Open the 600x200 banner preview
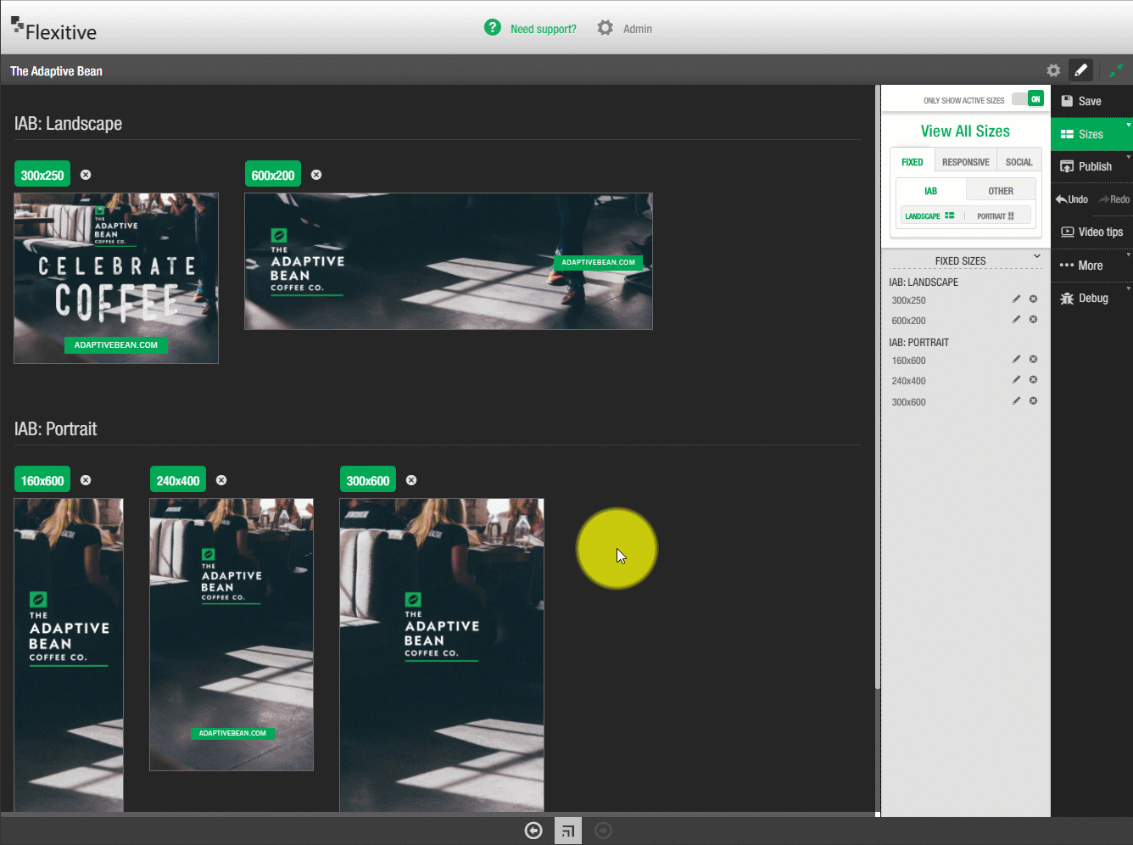 point(449,261)
